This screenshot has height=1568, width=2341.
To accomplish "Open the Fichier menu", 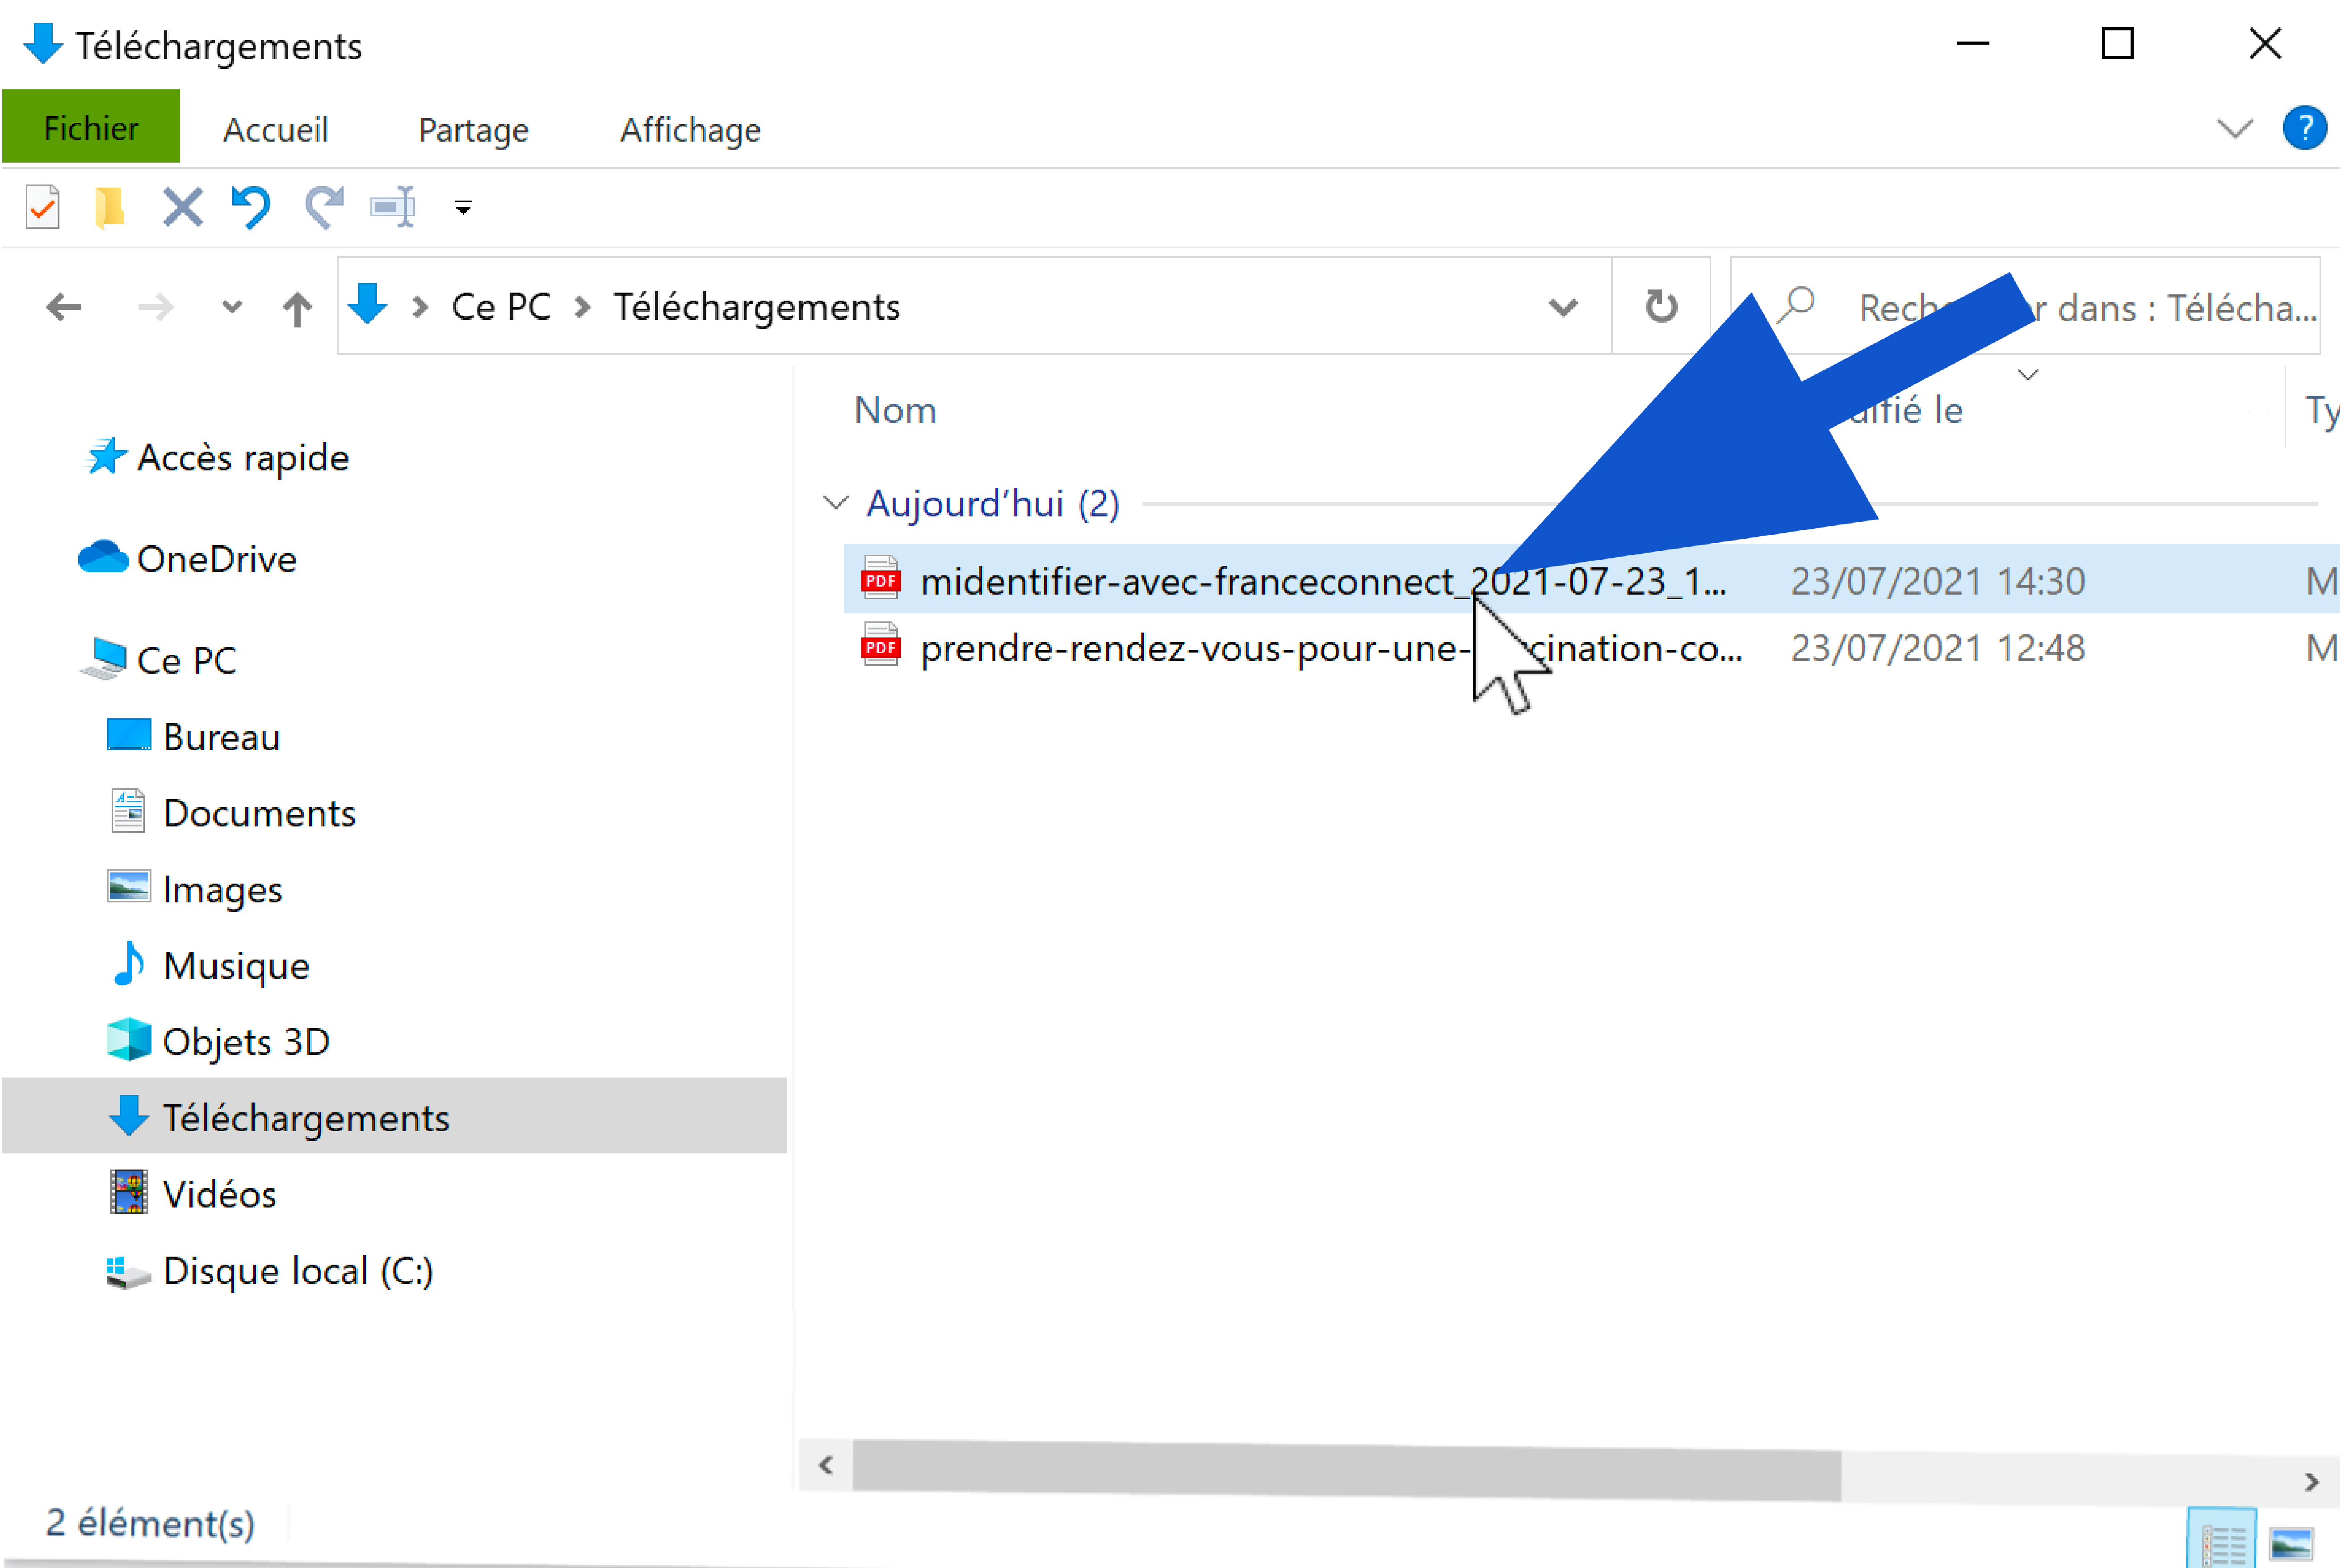I will click(91, 127).
